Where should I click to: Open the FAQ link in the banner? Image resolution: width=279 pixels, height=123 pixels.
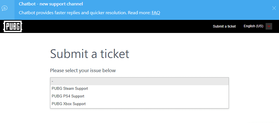coord(156,13)
